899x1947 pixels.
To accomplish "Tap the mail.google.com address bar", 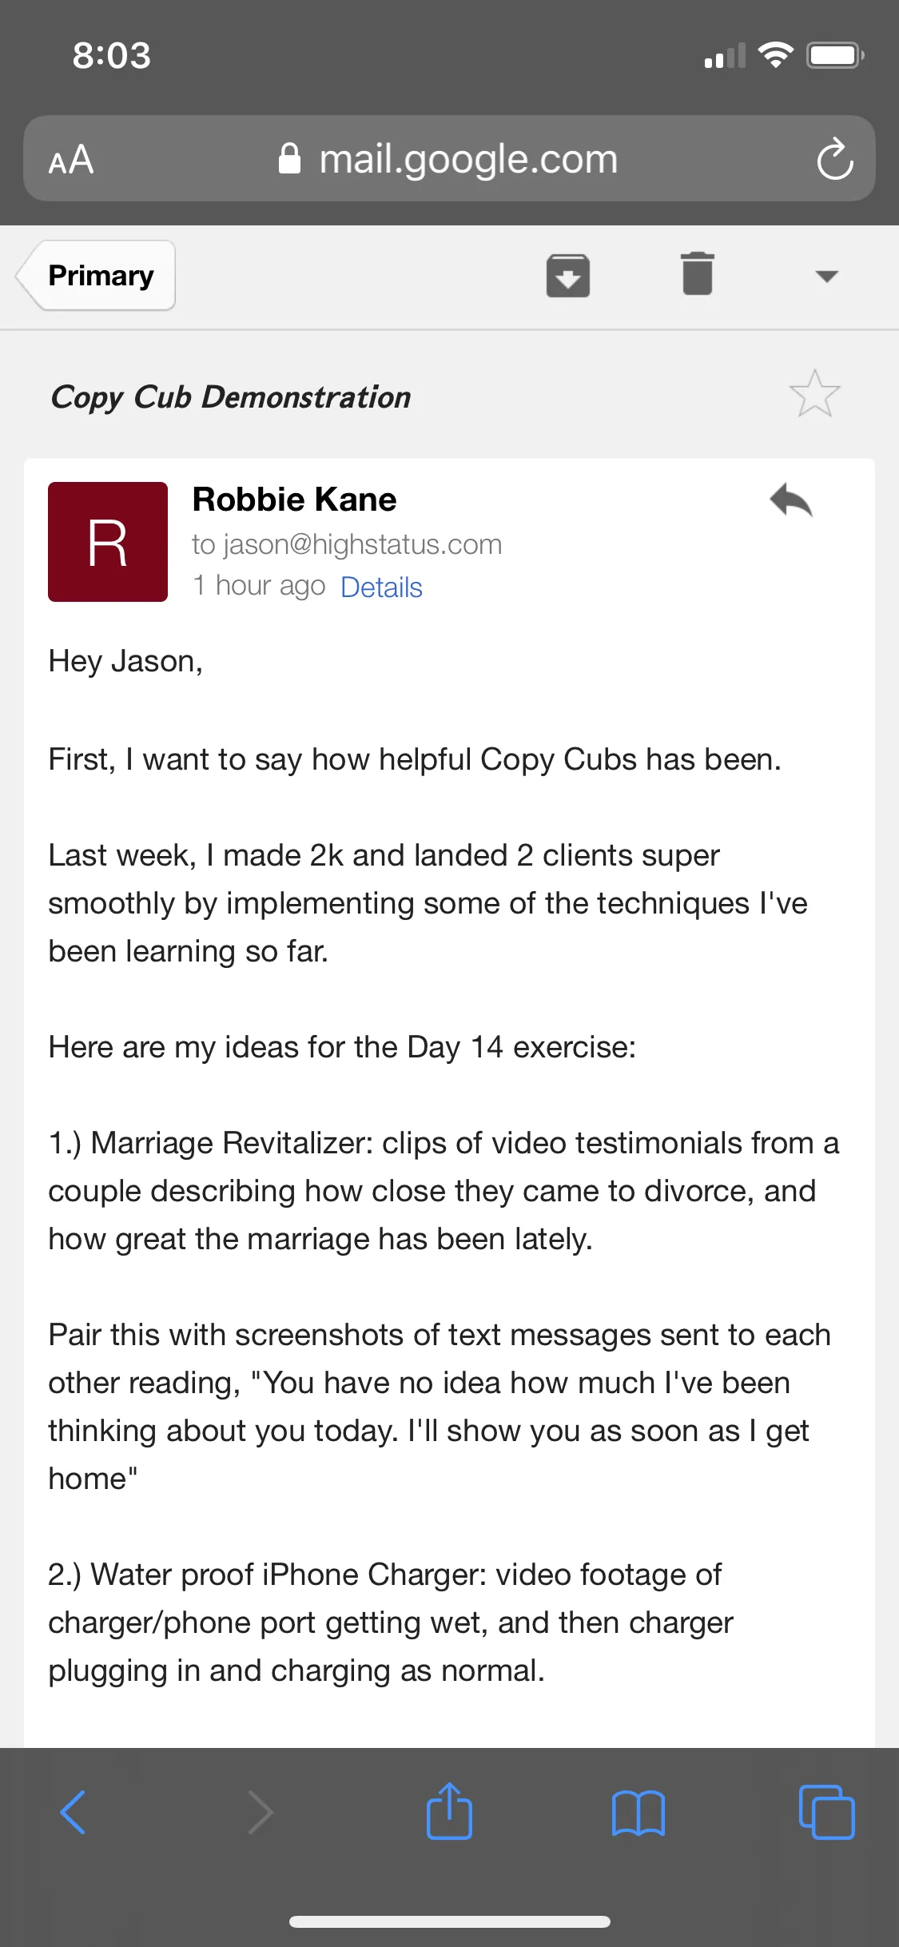I will coord(449,158).
